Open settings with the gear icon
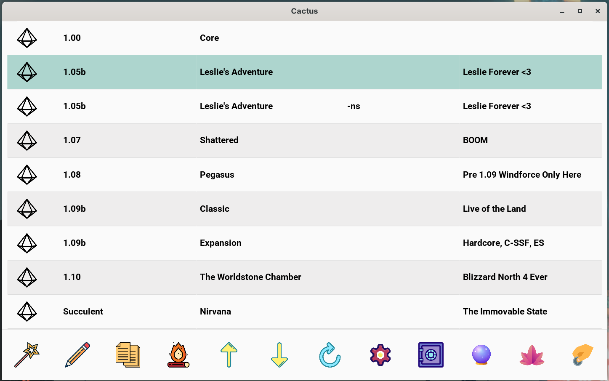 [x=380, y=355]
